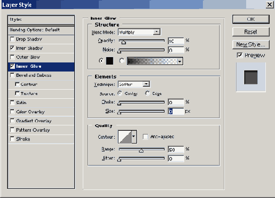This screenshot has width=275, height=198.
Task: Click the Size pixel input field
Action: pos(176,112)
